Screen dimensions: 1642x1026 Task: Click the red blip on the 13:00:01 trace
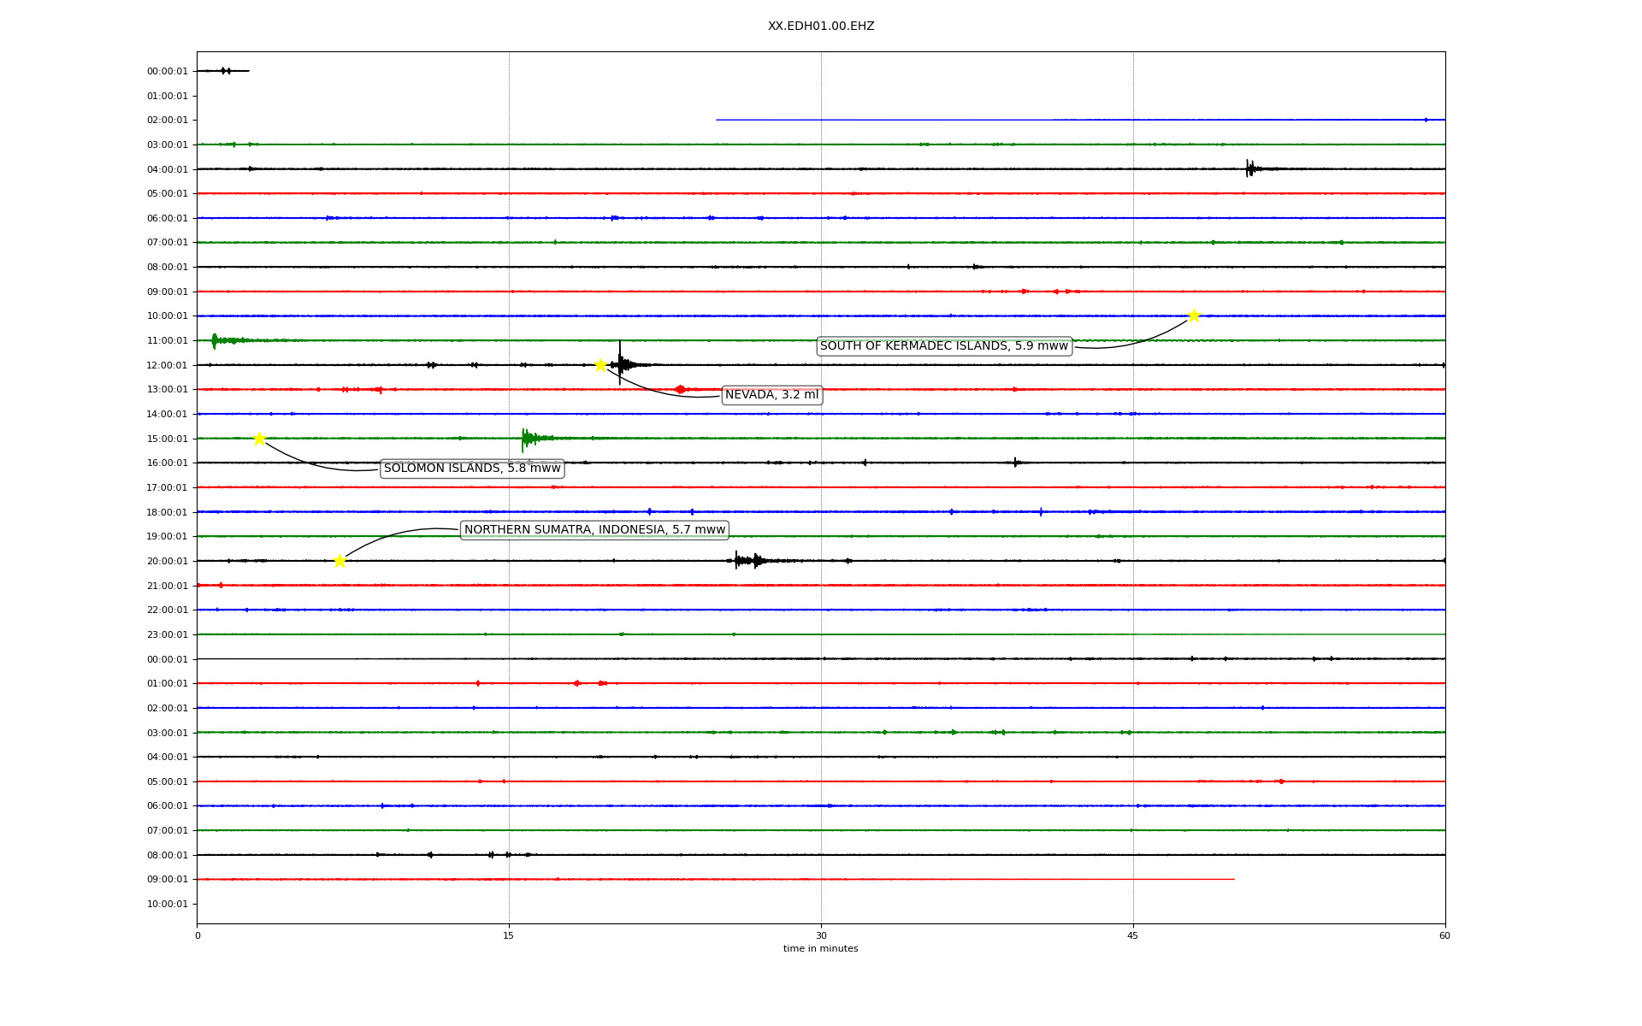680,389
